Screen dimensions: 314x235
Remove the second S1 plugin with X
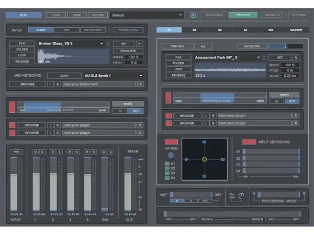click(296, 123)
